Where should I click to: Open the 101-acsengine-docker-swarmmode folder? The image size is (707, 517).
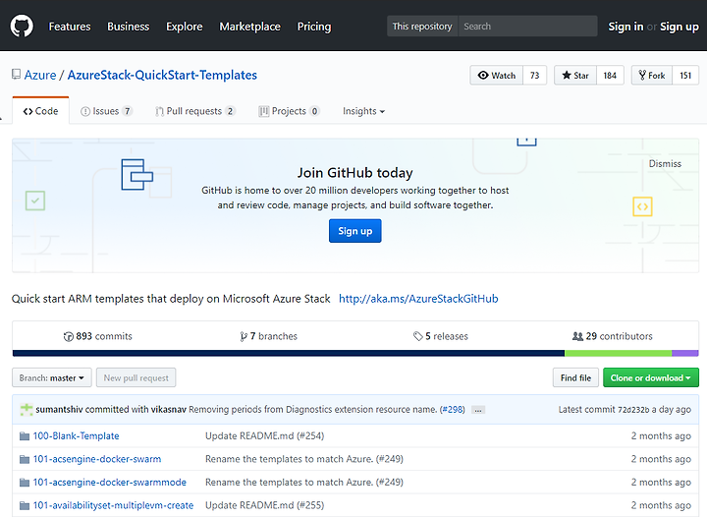110,483
